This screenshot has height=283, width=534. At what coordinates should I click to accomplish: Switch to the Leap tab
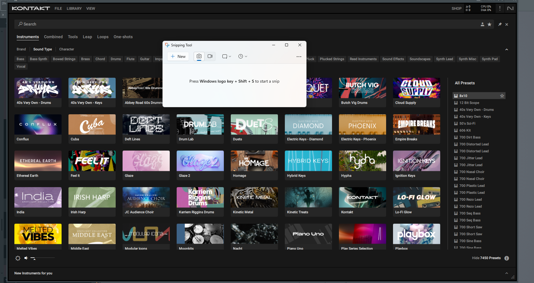(x=87, y=37)
